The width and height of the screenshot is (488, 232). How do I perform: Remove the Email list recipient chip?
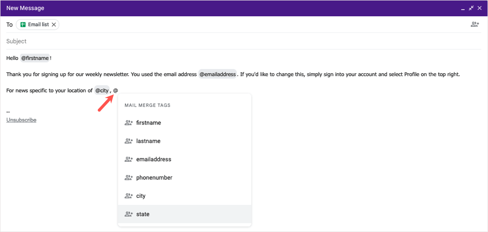[54, 25]
